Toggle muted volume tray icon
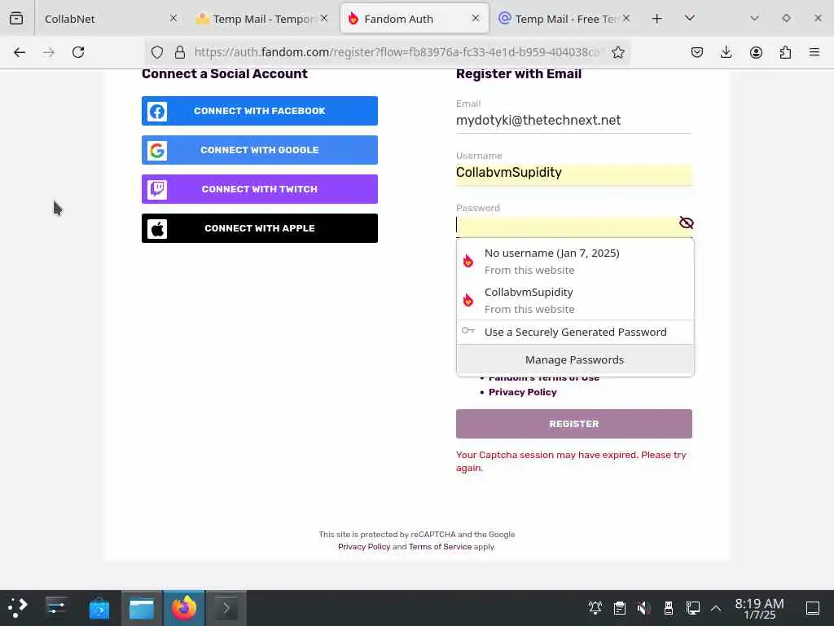 coord(643,608)
